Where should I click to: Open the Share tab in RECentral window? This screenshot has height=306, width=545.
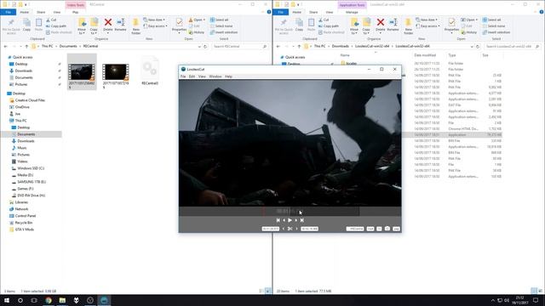(41, 12)
